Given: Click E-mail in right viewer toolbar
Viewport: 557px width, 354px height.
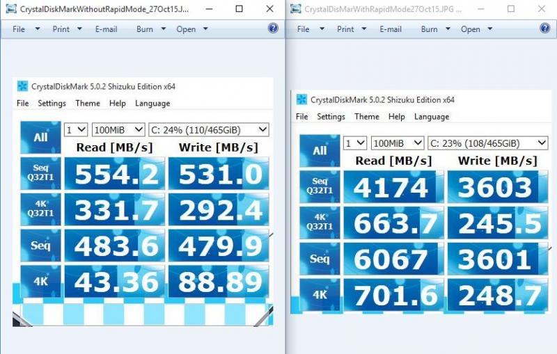Looking at the screenshot, I should [391, 29].
